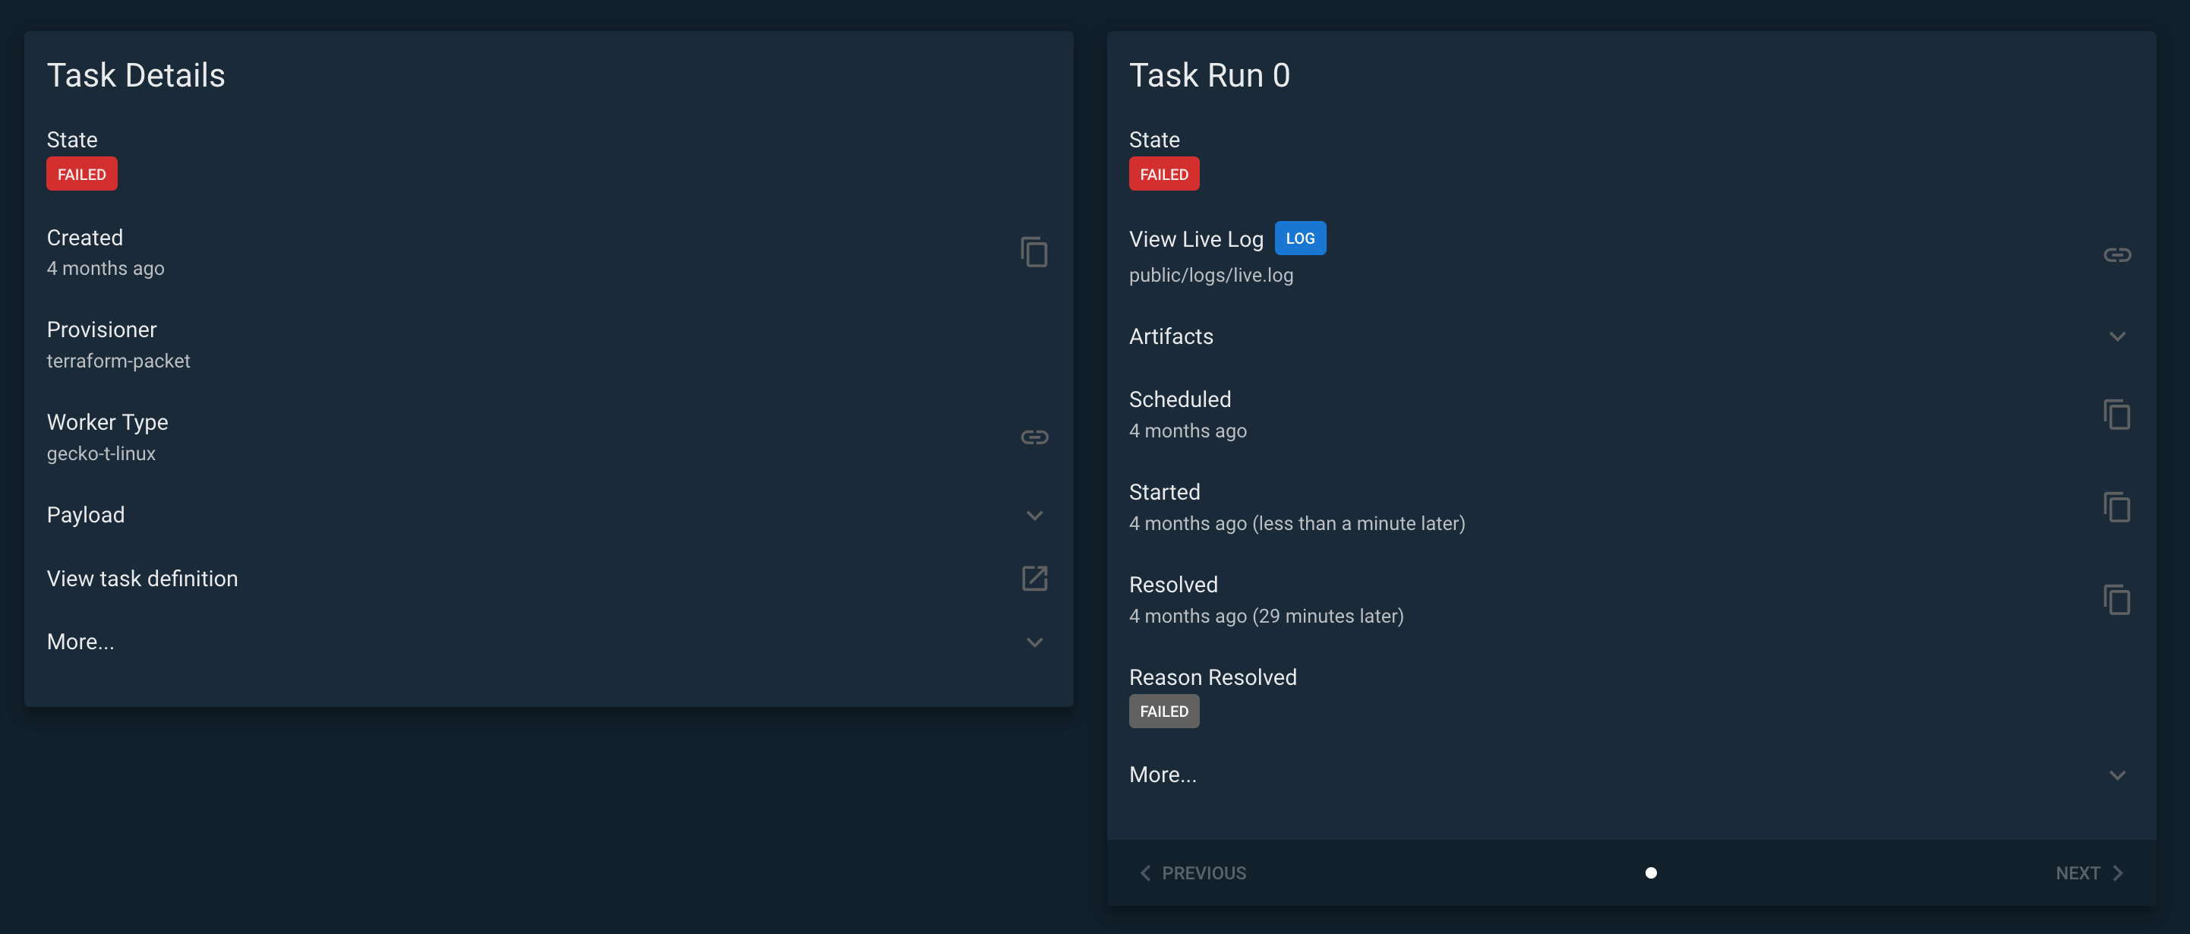The width and height of the screenshot is (2190, 934).
Task: Click the FAILED state chip in Task Details
Action: coord(81,173)
